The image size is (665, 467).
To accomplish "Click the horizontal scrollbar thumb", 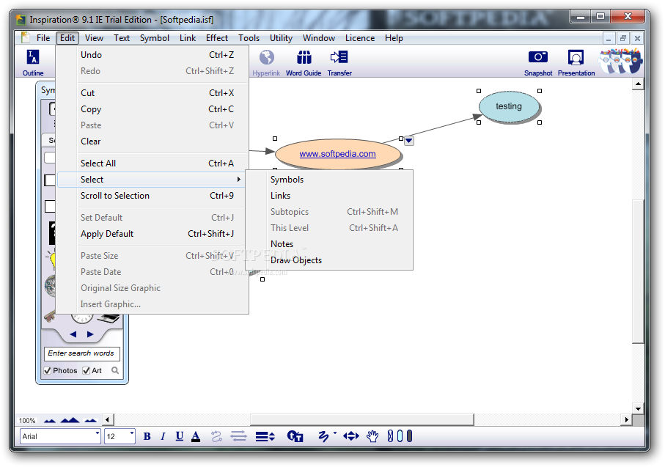I will [x=361, y=419].
